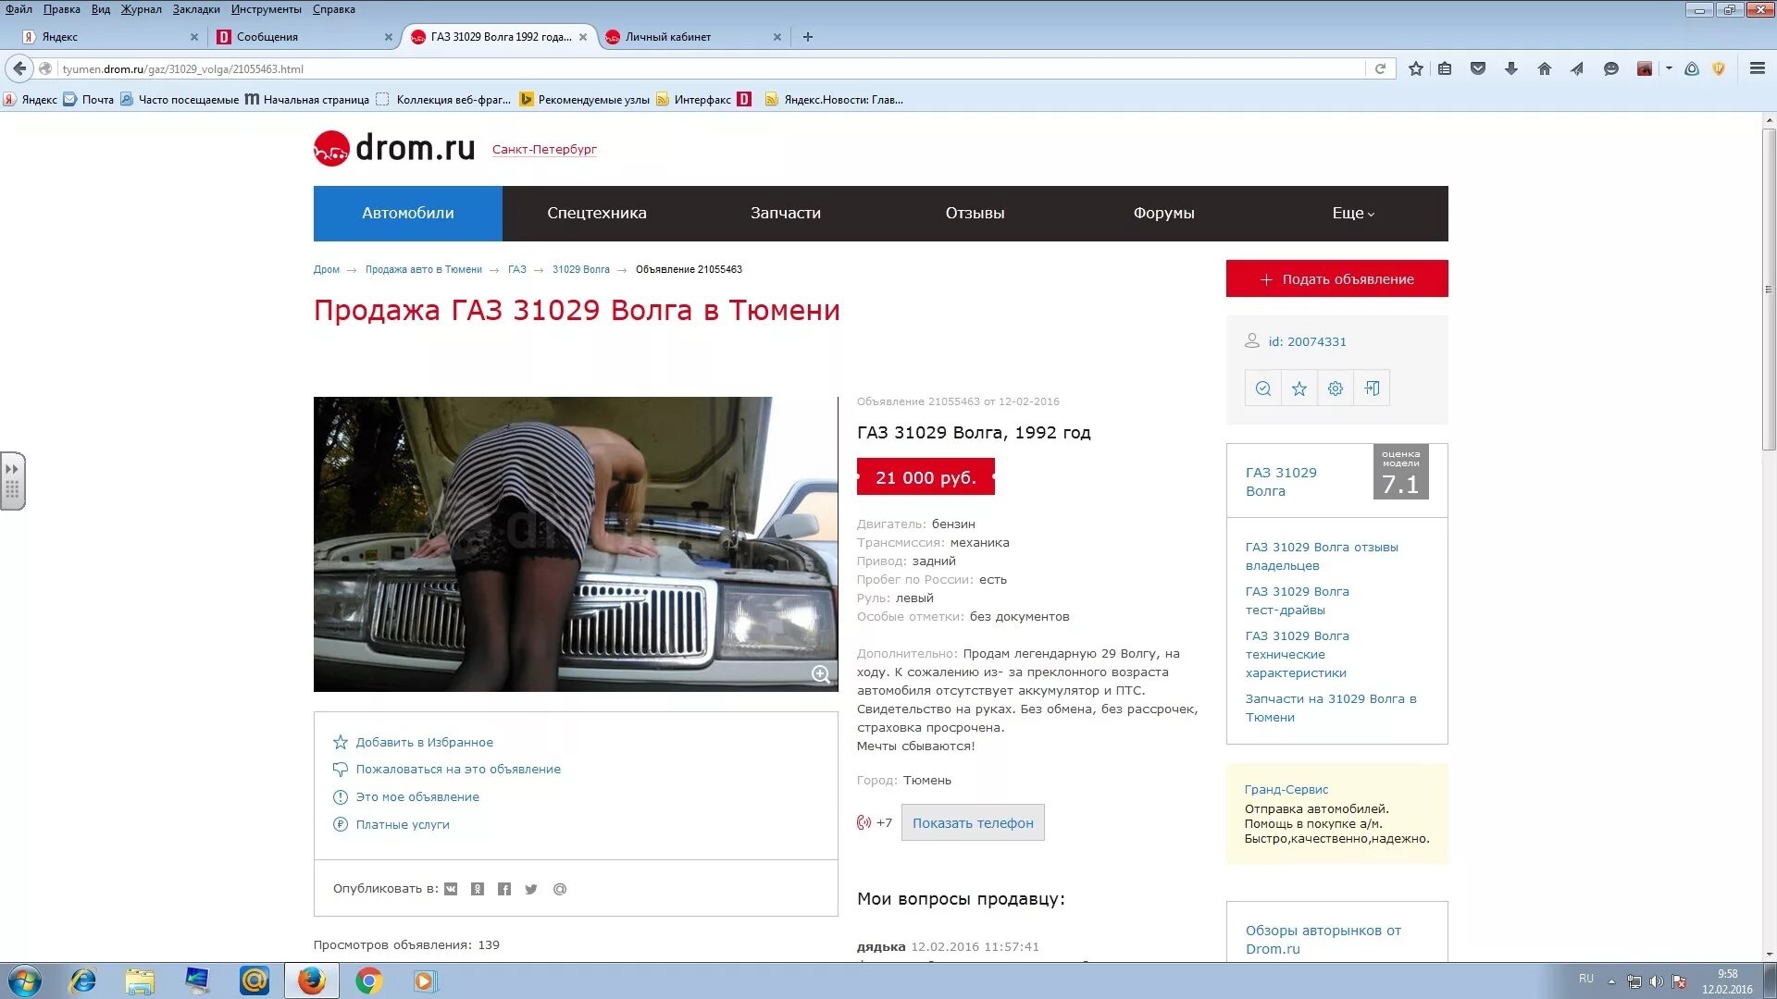
Task: Click the browser URL address field
Action: click(703, 68)
